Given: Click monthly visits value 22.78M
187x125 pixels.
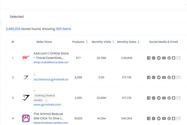Looking at the screenshot, I should (x=101, y=58).
